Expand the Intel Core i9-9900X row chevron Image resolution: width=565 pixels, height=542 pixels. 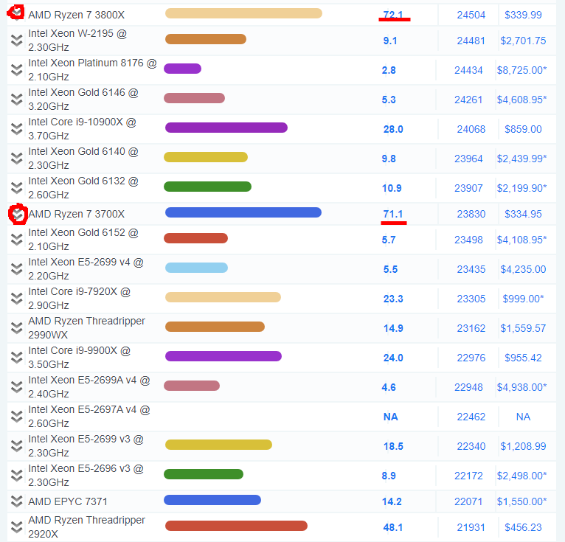click(x=16, y=358)
